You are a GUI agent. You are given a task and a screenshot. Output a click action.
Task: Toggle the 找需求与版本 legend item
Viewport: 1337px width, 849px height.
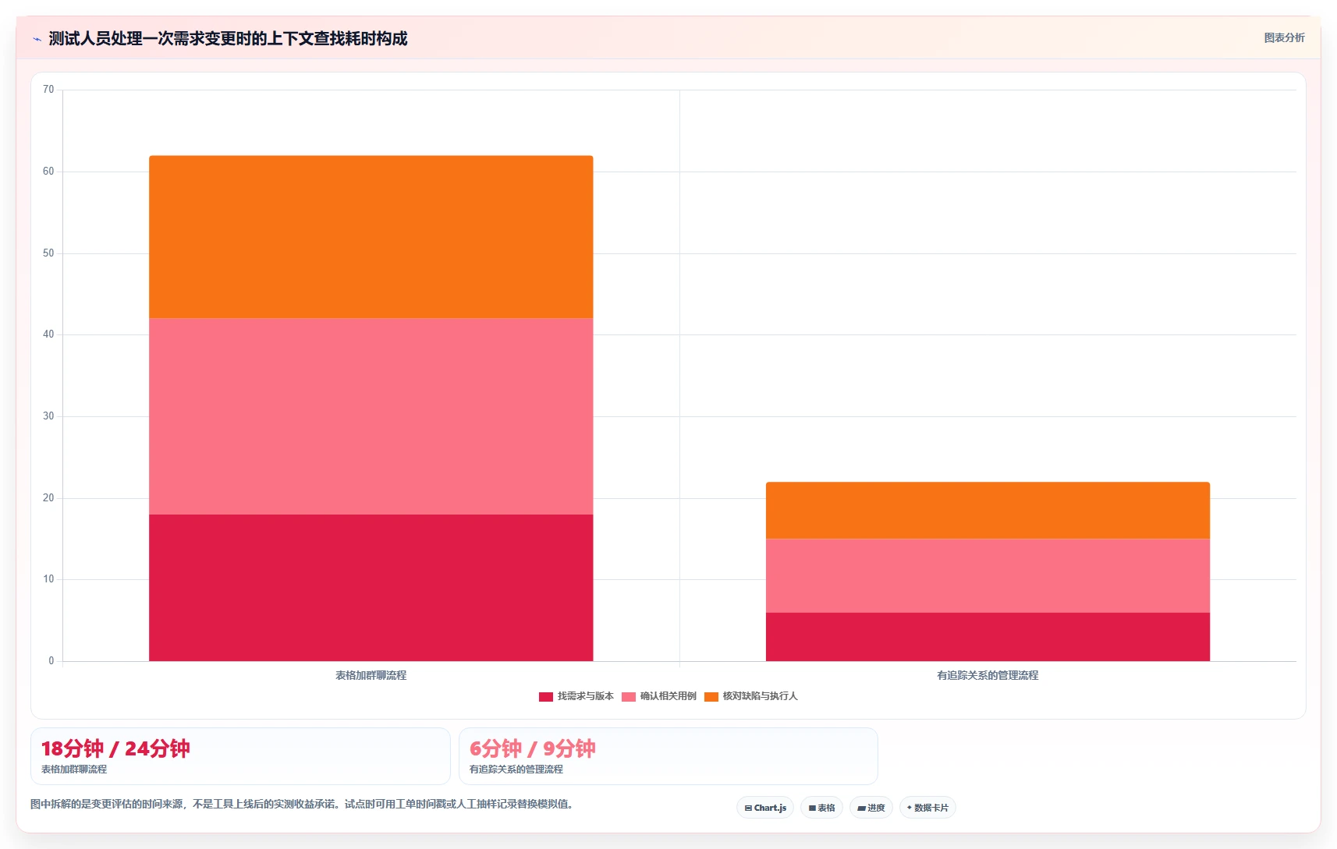(x=576, y=696)
